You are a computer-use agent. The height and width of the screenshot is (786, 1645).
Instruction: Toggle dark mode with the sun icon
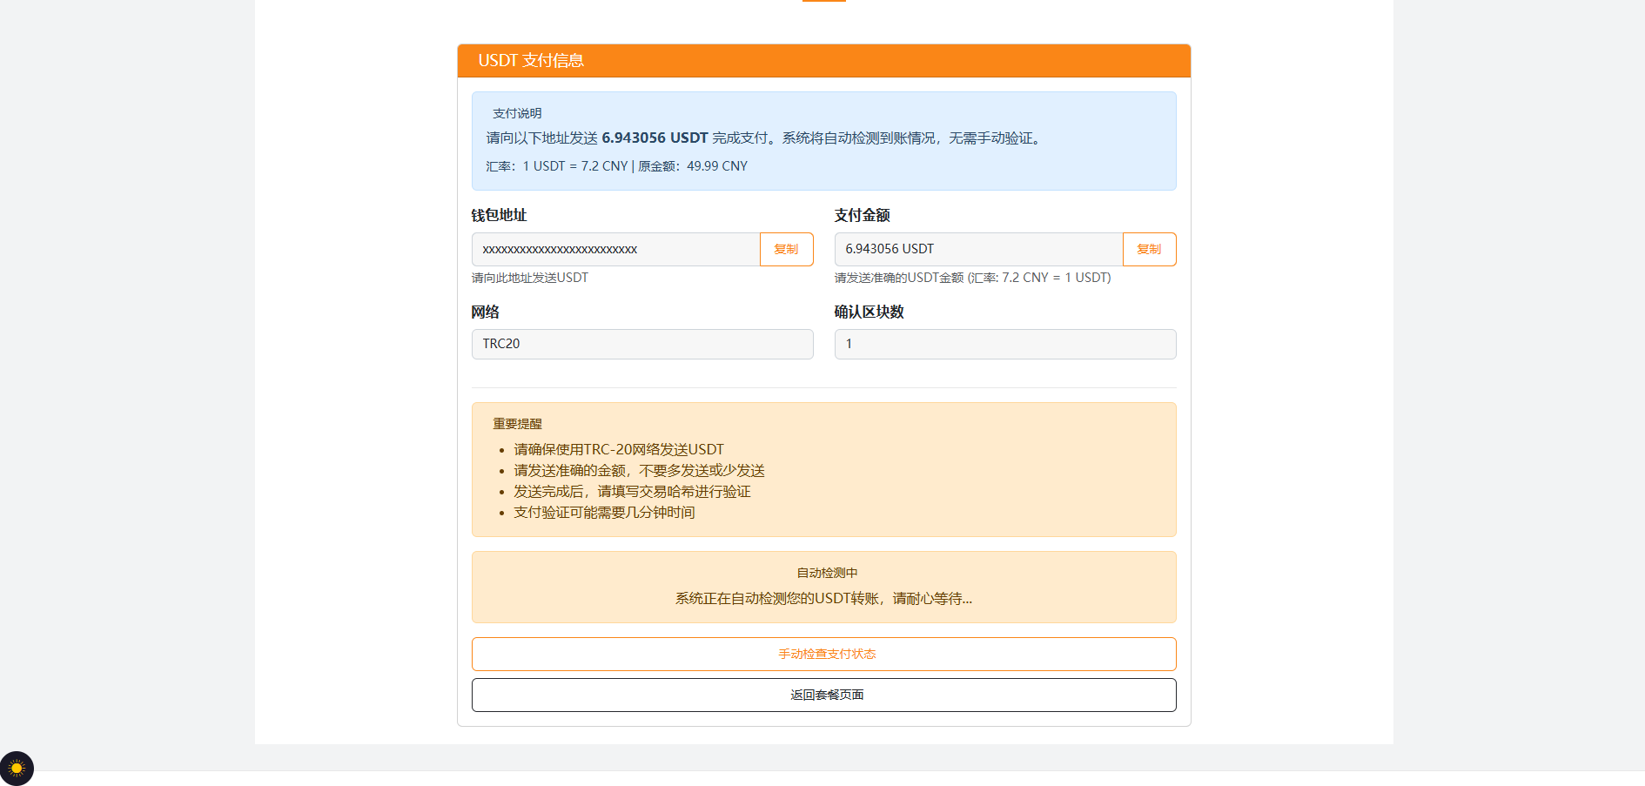coord(17,768)
